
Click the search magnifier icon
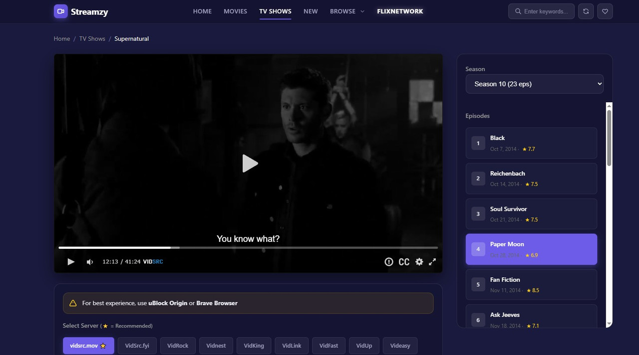coord(518,11)
